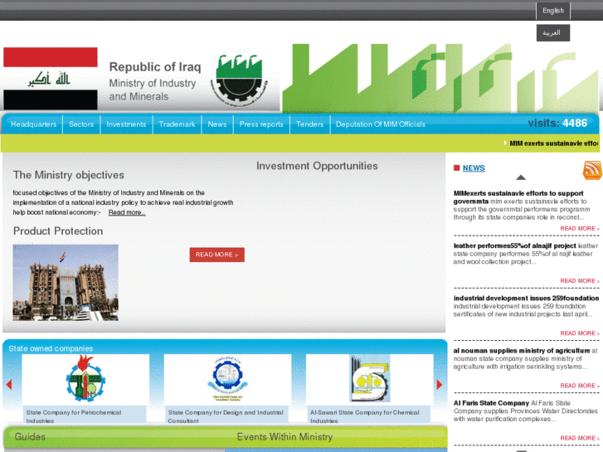Click the Iraq flag image

[x=51, y=79]
